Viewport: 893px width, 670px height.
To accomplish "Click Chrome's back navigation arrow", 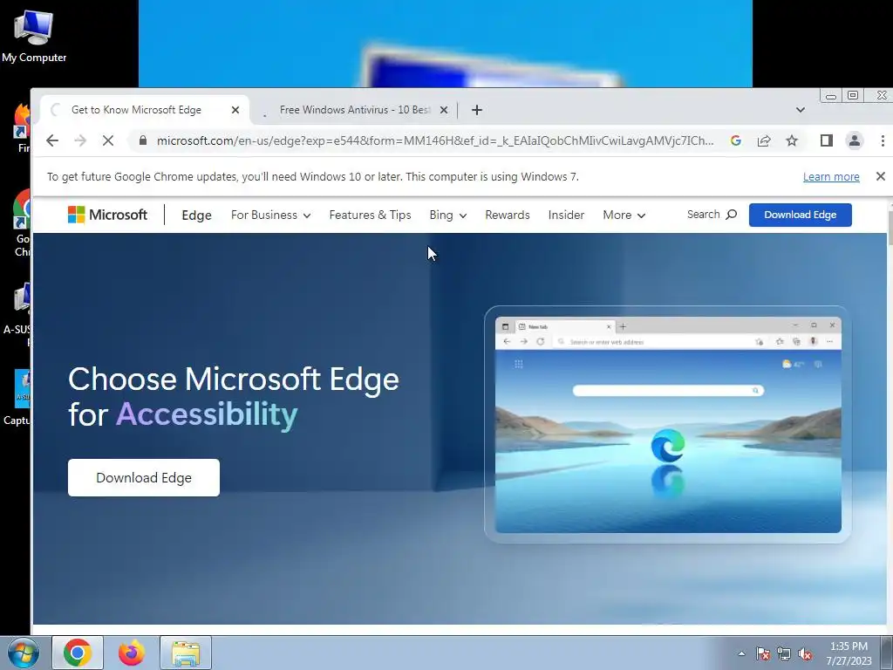I will (51, 140).
